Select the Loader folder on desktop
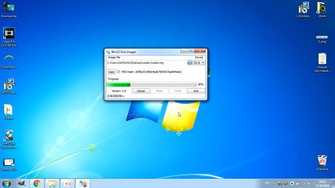Viewport: 335px width, 188px height. (x=9, y=112)
